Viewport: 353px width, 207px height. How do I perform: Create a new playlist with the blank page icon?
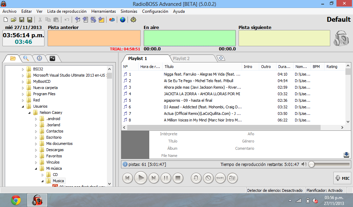pos(6,20)
